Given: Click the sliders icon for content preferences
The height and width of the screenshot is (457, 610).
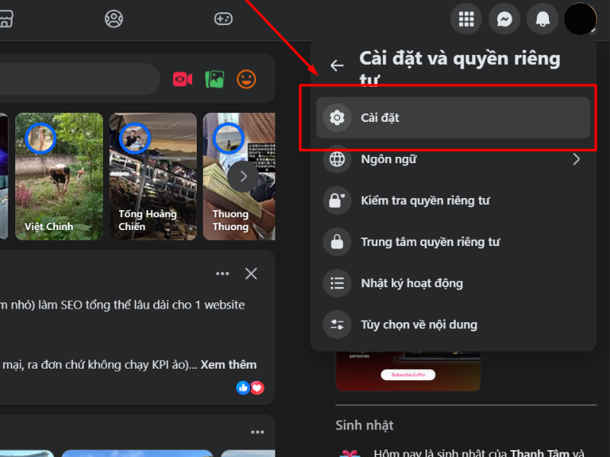Looking at the screenshot, I should pos(337,324).
